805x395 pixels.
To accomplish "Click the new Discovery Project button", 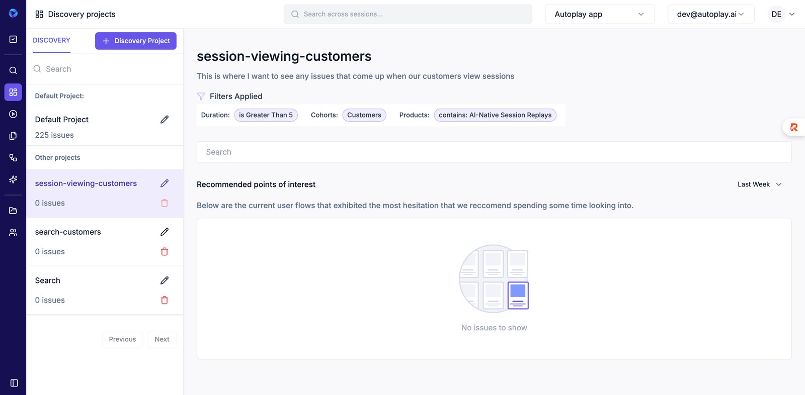I will click(x=136, y=41).
